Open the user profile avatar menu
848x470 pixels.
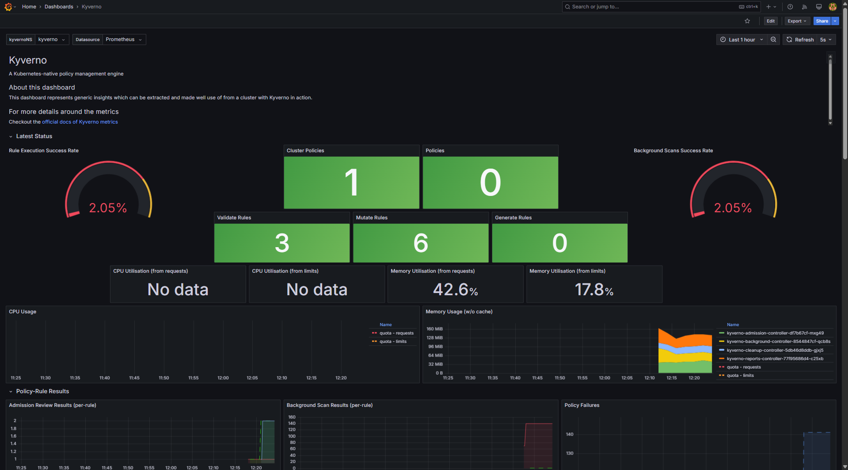pyautogui.click(x=833, y=7)
